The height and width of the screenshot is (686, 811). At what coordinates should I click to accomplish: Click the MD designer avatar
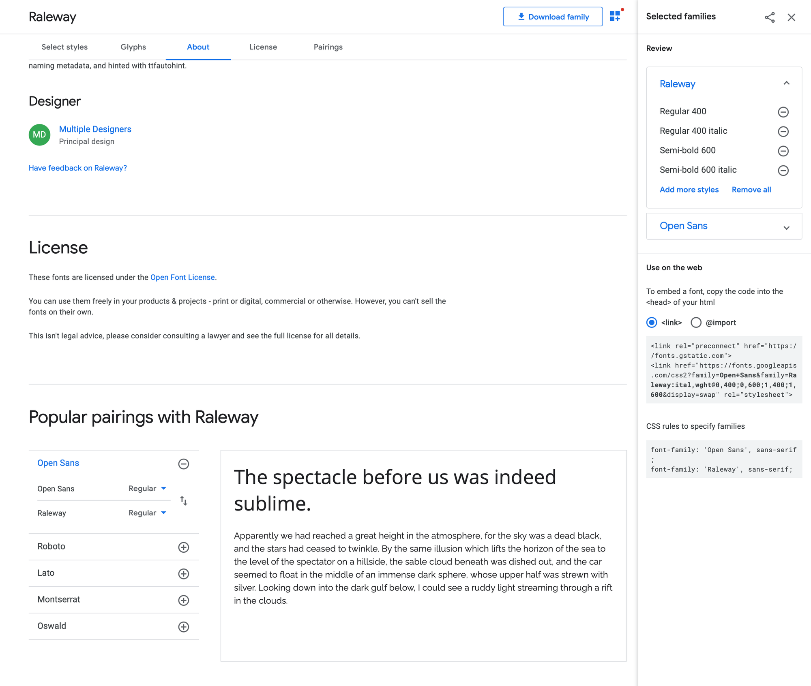click(x=39, y=135)
